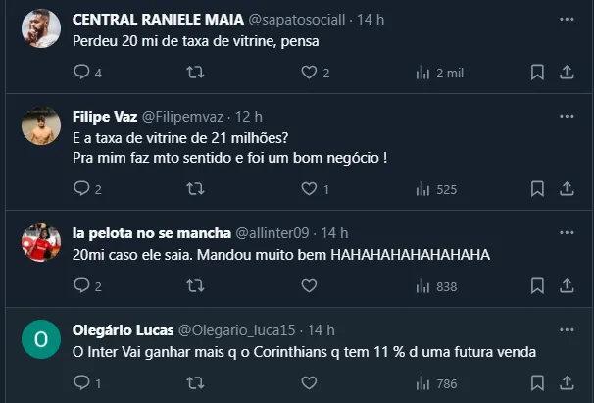Screen dimensions: 594x403
Task: Open more options on Filipe Vaz's tweet
Action: coord(567,116)
